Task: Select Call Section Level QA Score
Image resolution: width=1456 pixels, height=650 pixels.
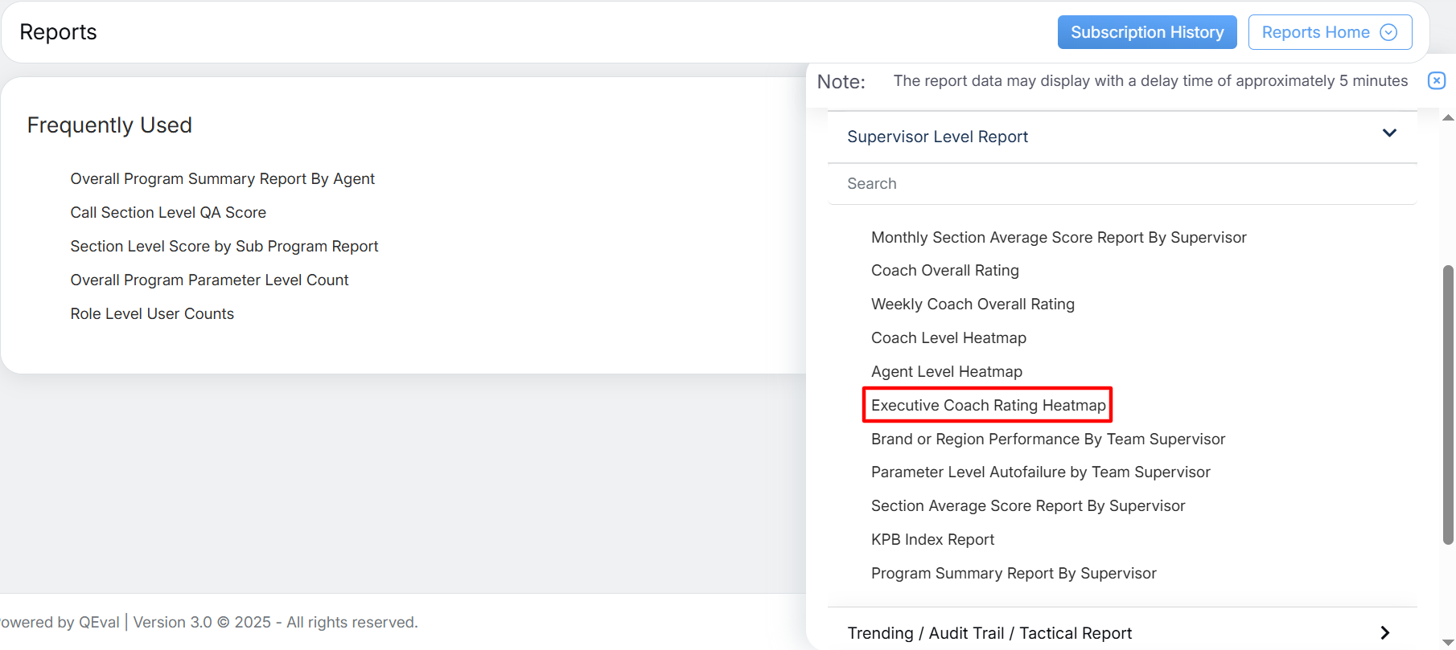Action: 167,213
